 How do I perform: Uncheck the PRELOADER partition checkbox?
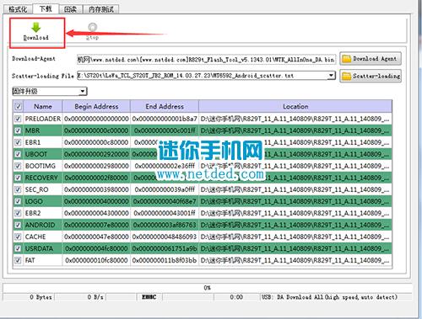18,119
